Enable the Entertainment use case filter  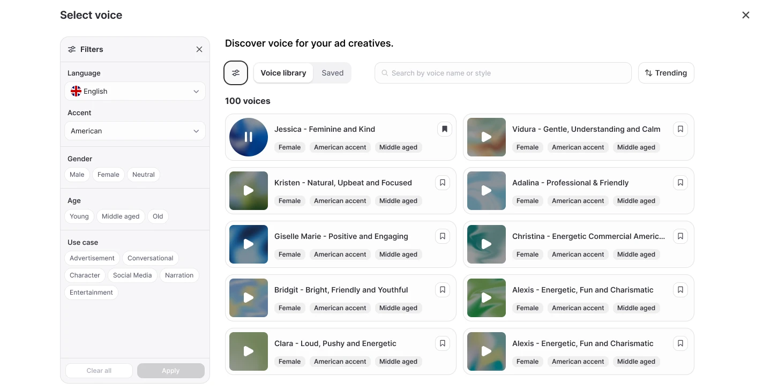pyautogui.click(x=92, y=292)
